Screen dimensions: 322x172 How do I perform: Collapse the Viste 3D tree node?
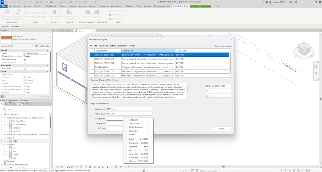tap(4, 138)
